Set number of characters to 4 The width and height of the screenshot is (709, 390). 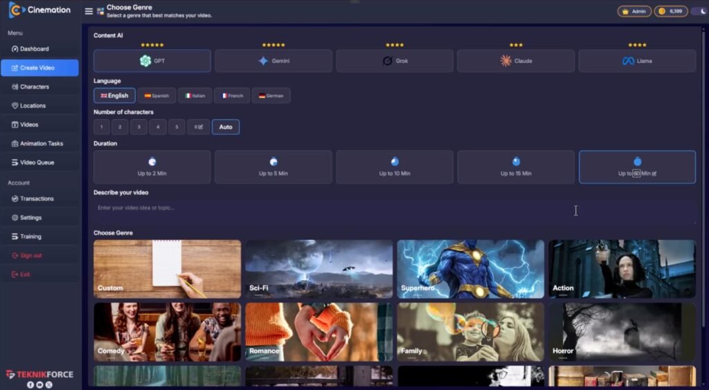coord(158,127)
